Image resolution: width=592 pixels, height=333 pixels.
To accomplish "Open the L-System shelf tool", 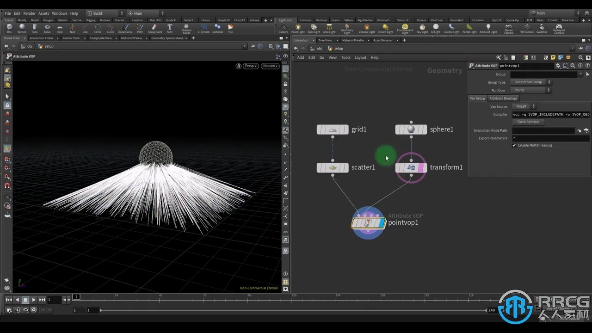I will pyautogui.click(x=203, y=29).
